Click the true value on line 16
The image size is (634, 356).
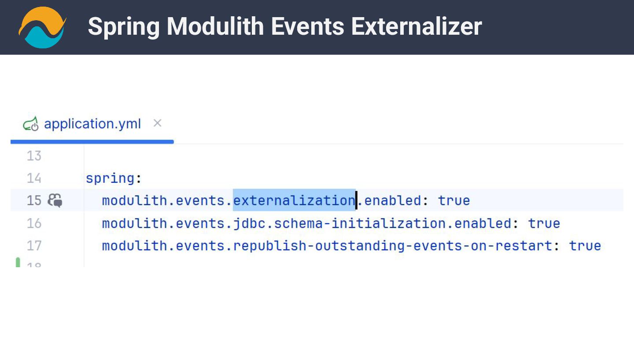(x=544, y=223)
